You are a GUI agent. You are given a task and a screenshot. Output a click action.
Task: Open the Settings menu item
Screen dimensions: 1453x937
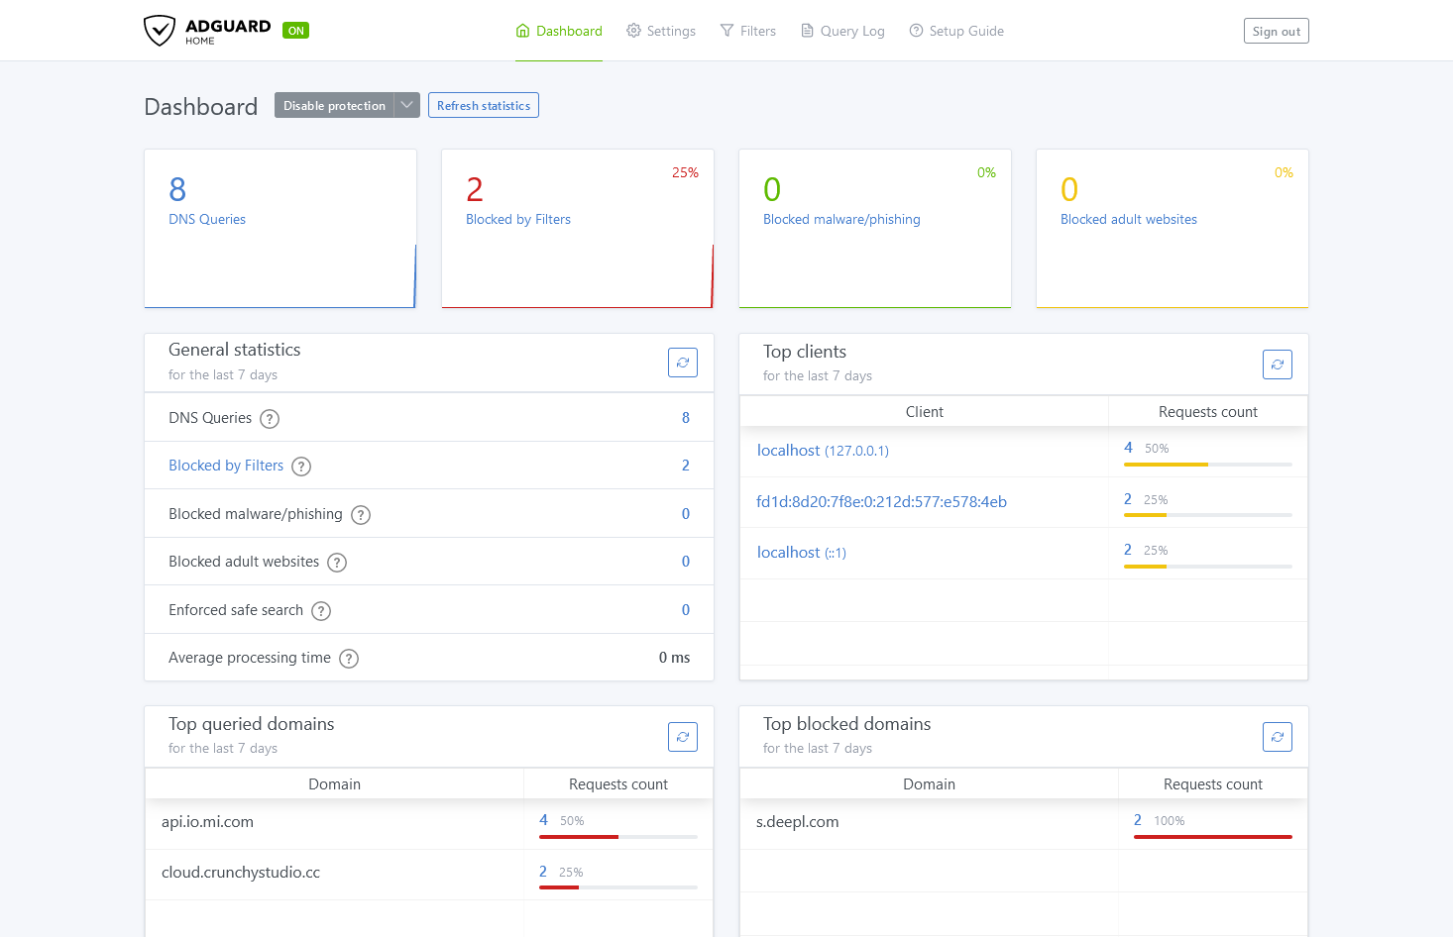click(x=670, y=31)
